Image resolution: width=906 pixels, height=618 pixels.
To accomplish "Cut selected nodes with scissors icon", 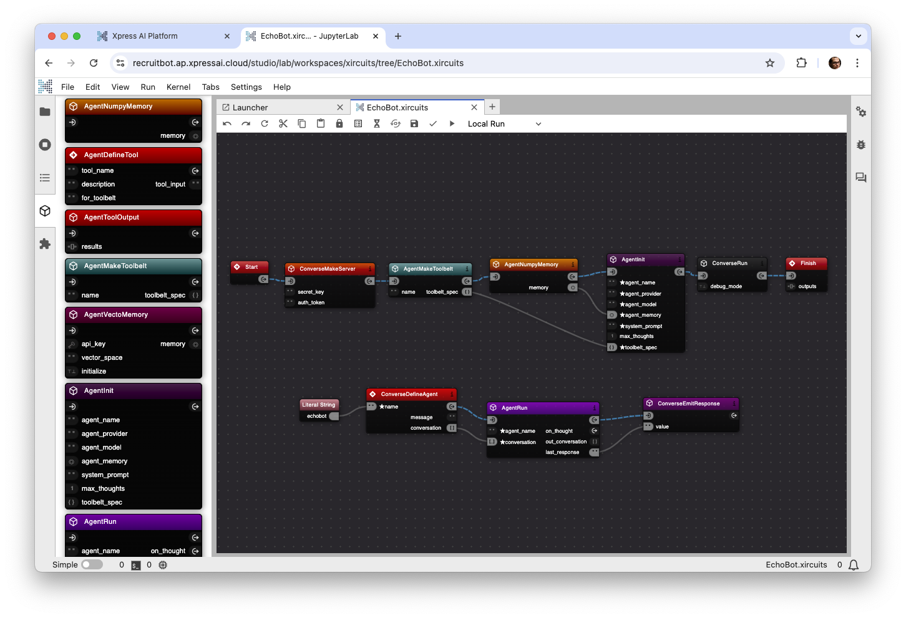I will click(283, 123).
